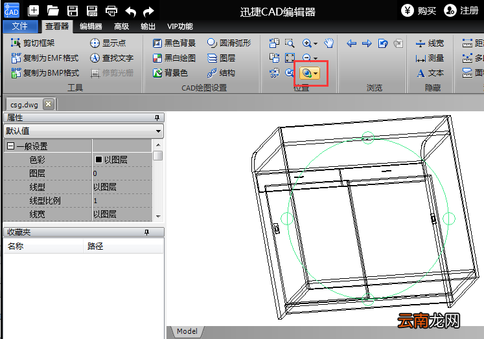The width and height of the screenshot is (484, 339).
Task: Open 查找文字 find text tool
Action: 111,58
